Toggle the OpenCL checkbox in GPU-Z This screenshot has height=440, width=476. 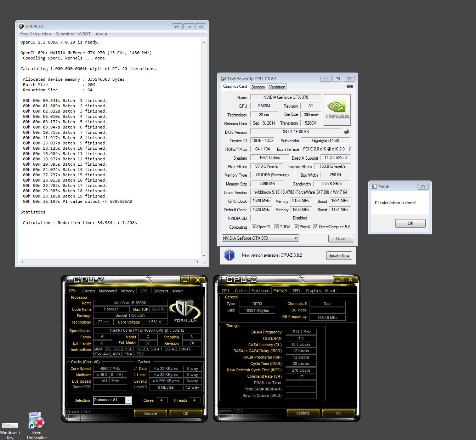point(254,227)
